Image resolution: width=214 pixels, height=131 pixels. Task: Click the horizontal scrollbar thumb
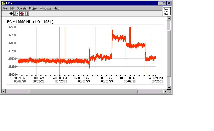click(x=84, y=91)
